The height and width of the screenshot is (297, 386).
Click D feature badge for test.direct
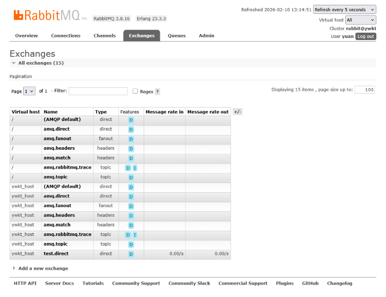(131, 254)
